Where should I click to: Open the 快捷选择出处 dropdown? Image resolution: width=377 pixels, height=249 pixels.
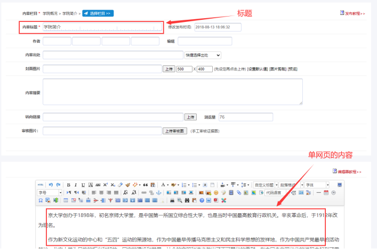pos(203,55)
